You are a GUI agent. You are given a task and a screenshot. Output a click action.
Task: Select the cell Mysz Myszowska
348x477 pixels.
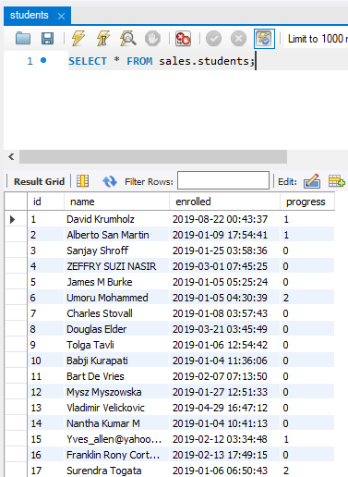click(x=116, y=392)
